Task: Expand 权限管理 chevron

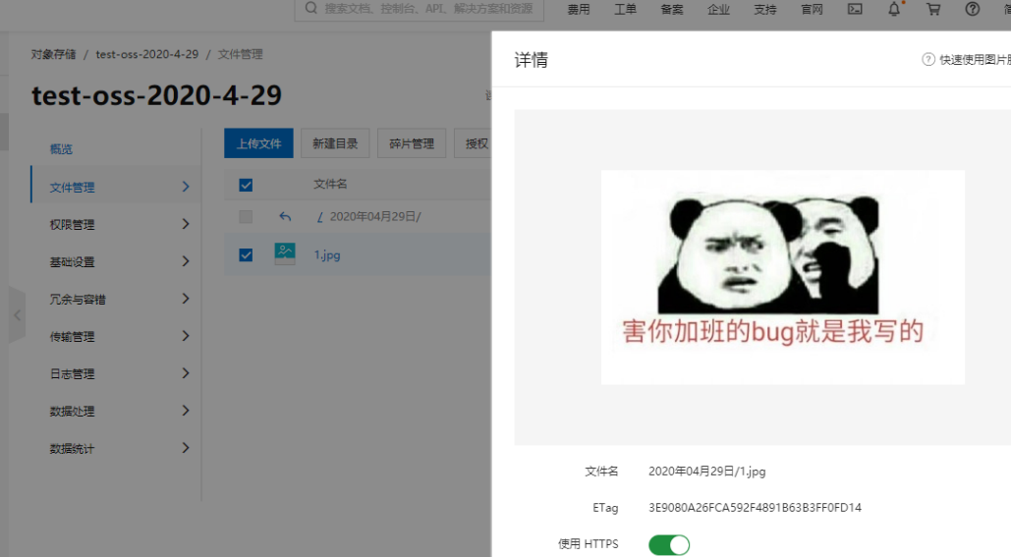Action: pos(186,224)
